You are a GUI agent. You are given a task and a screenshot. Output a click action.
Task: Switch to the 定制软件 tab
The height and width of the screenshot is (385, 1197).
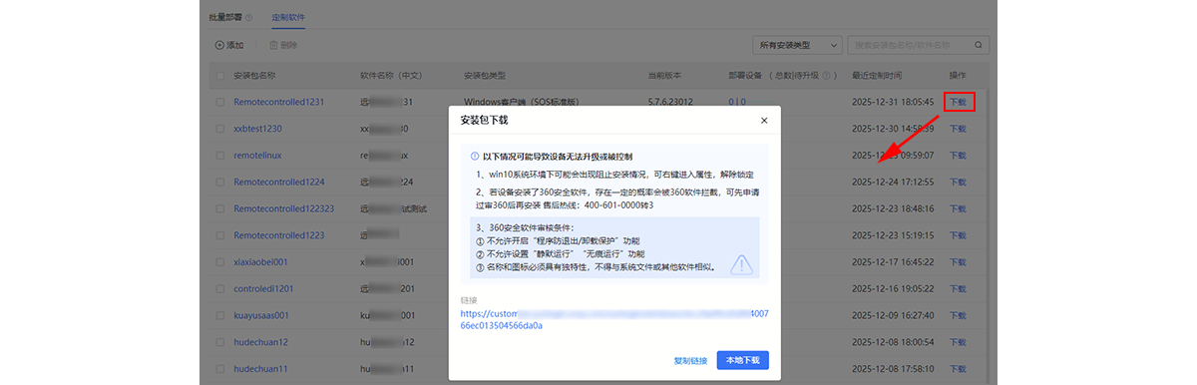tap(288, 18)
